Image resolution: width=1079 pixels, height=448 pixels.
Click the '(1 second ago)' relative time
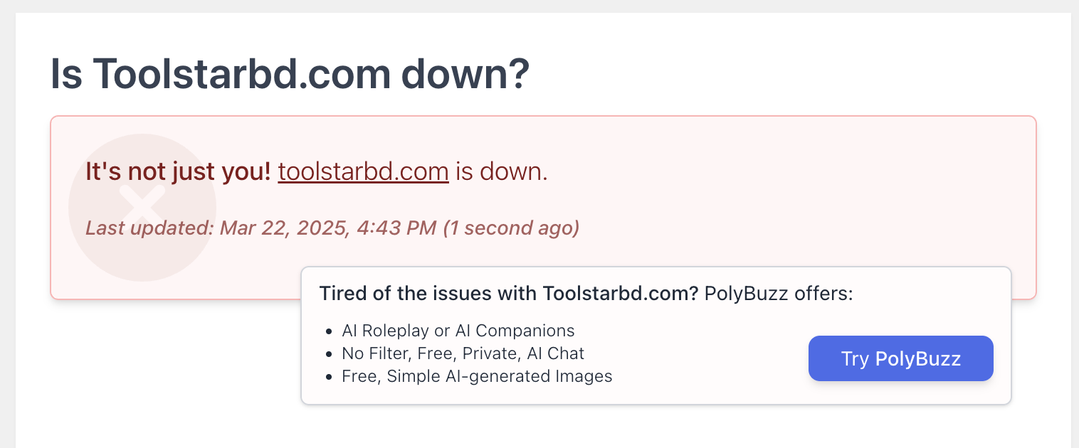coord(511,228)
